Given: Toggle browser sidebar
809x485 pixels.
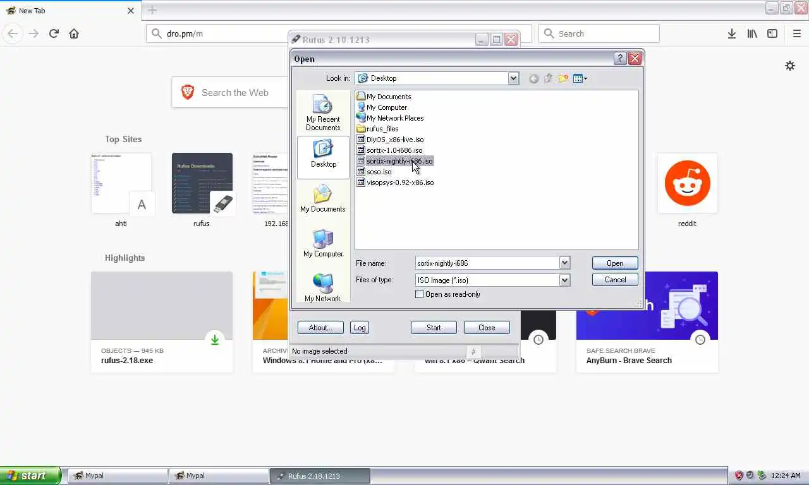Looking at the screenshot, I should coord(772,33).
